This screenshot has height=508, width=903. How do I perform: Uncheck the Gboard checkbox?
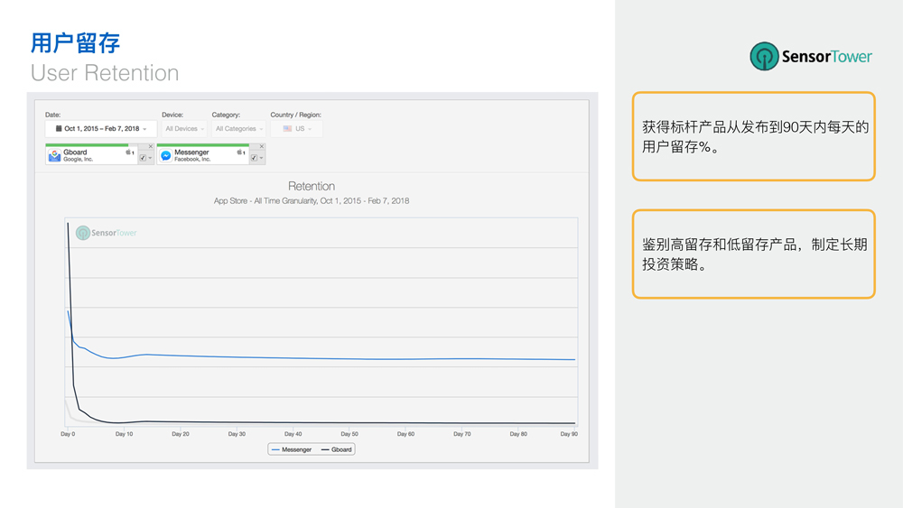(143, 158)
